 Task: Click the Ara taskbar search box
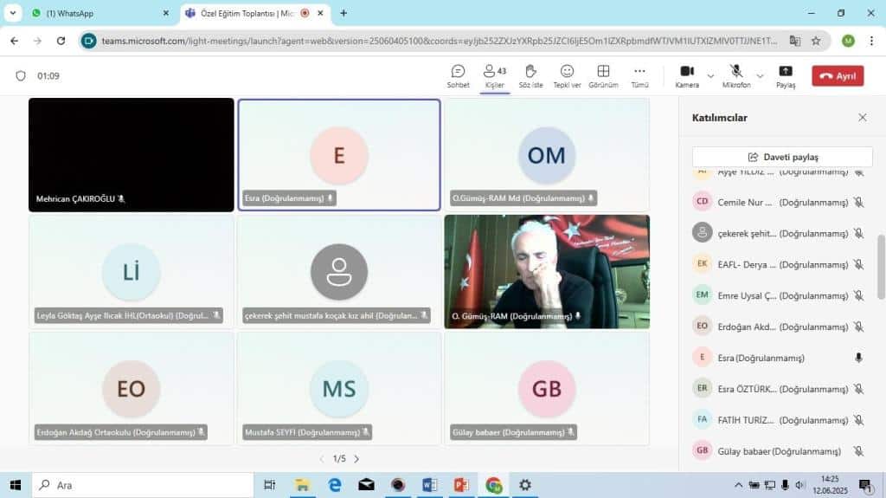coord(143,485)
